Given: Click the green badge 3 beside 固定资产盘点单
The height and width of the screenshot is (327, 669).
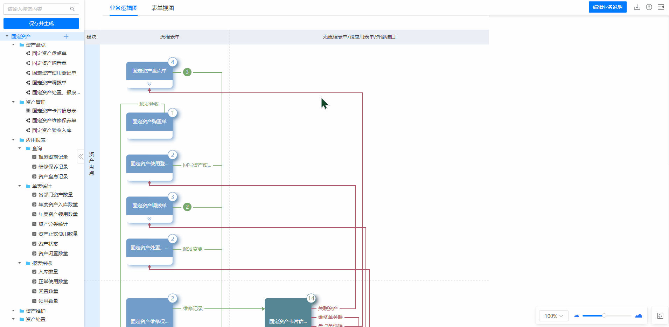Looking at the screenshot, I should [187, 72].
